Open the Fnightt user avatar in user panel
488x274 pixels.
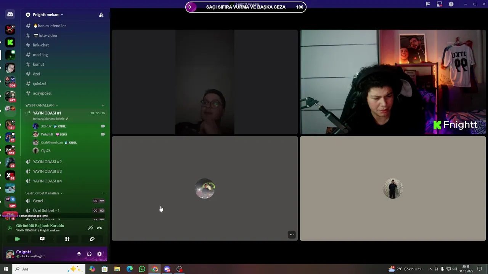click(x=10, y=254)
